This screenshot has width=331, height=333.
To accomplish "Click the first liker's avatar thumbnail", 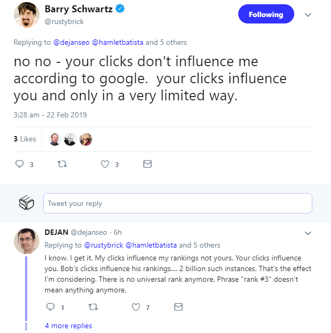I will pyautogui.click(x=54, y=139).
